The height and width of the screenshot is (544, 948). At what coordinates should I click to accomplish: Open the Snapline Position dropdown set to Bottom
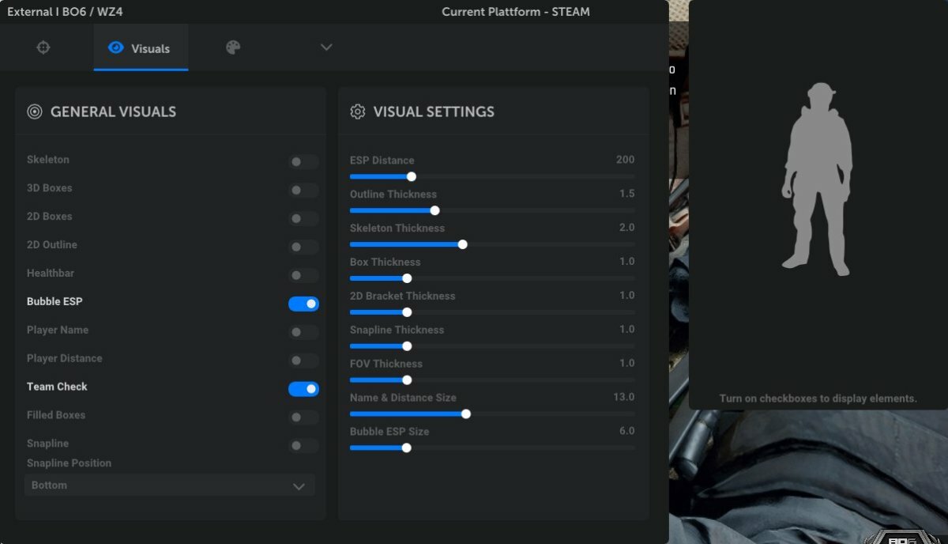pyautogui.click(x=169, y=485)
